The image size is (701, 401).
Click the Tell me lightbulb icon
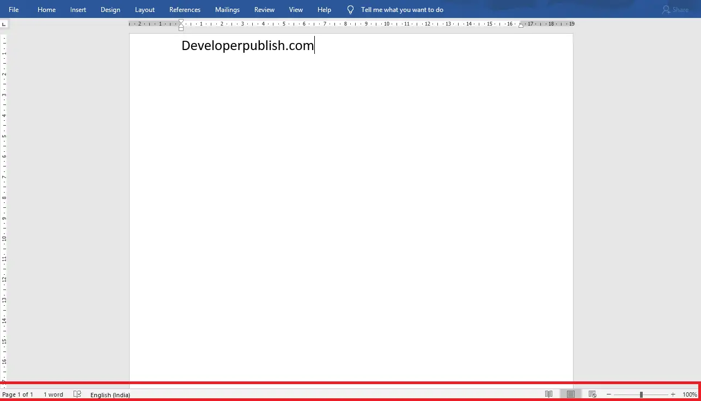351,10
